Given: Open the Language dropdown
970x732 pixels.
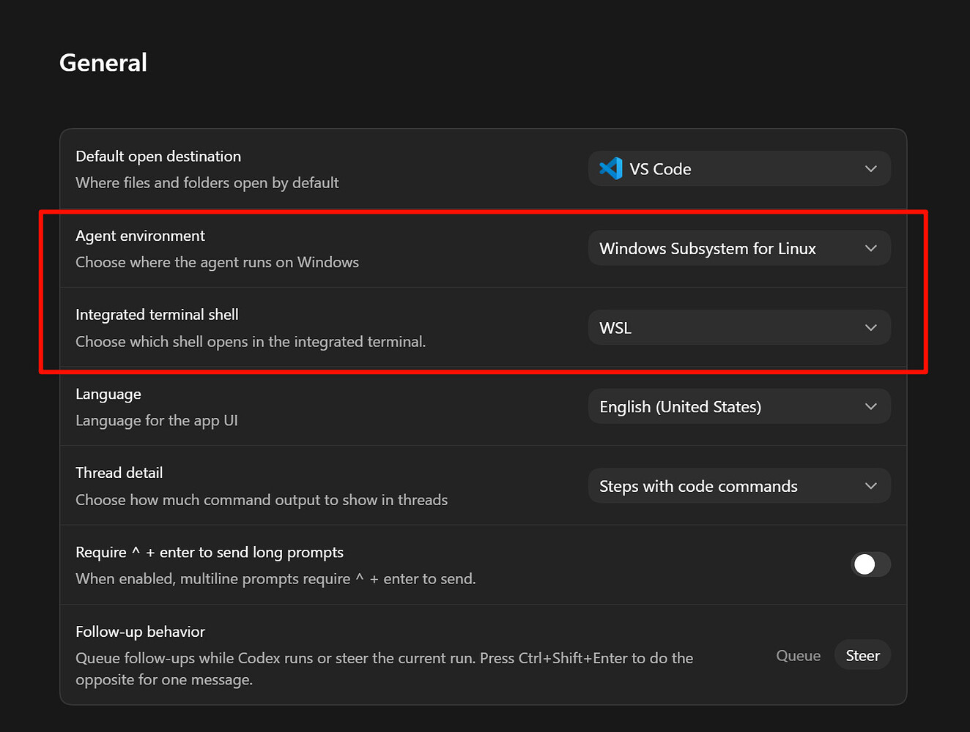Looking at the screenshot, I should (x=739, y=406).
